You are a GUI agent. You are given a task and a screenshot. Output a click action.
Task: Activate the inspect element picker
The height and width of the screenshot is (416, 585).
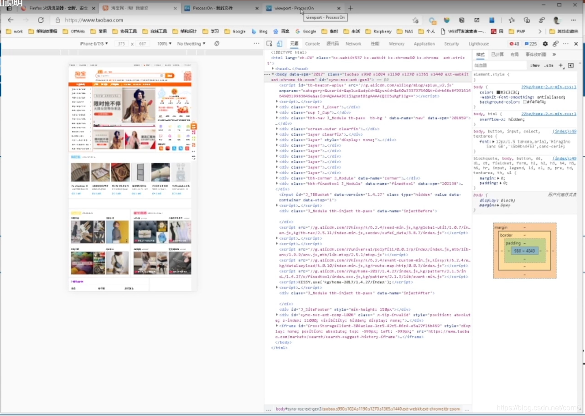[x=269, y=44]
